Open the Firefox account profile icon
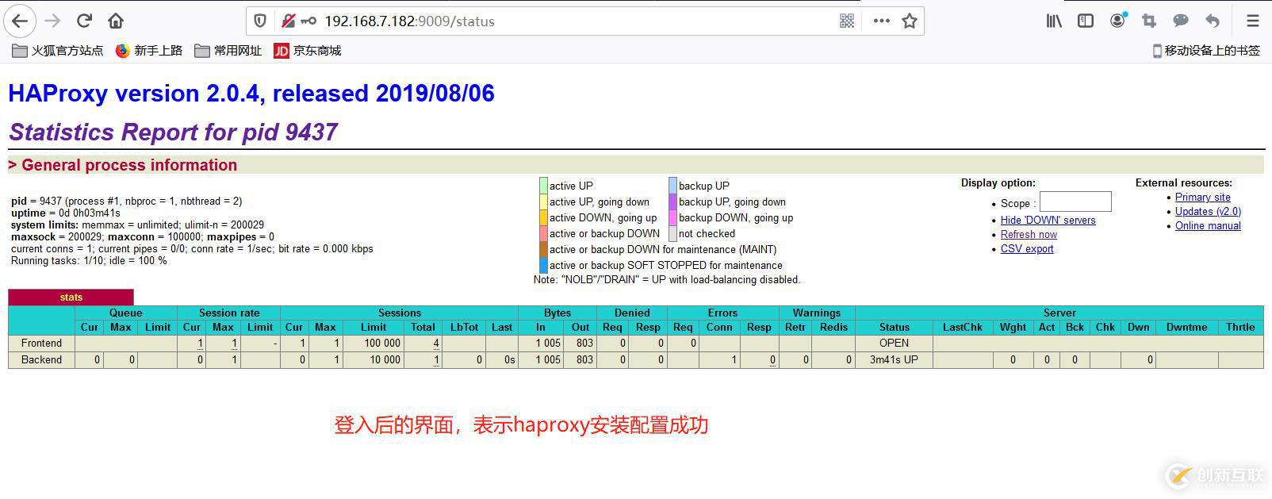Image resolution: width=1272 pixels, height=499 pixels. click(x=1117, y=21)
